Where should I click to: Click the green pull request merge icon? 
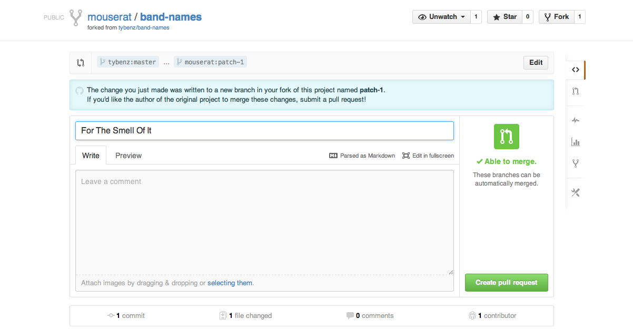(507, 137)
